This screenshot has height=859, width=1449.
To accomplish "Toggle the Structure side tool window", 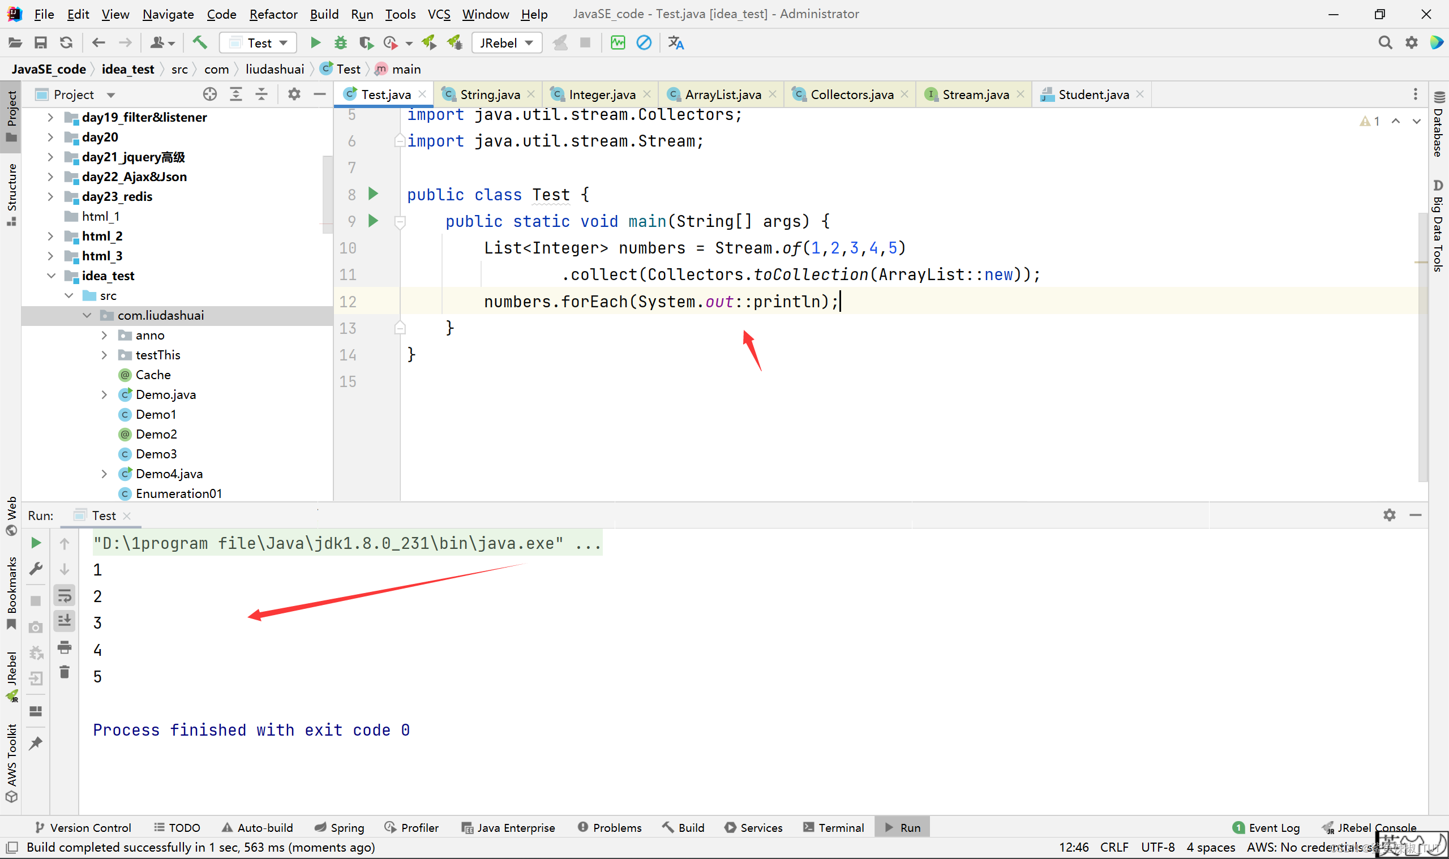I will 11,195.
